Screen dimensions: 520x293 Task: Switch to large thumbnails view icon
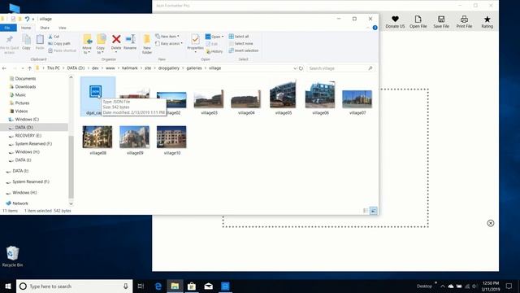pos(374,211)
